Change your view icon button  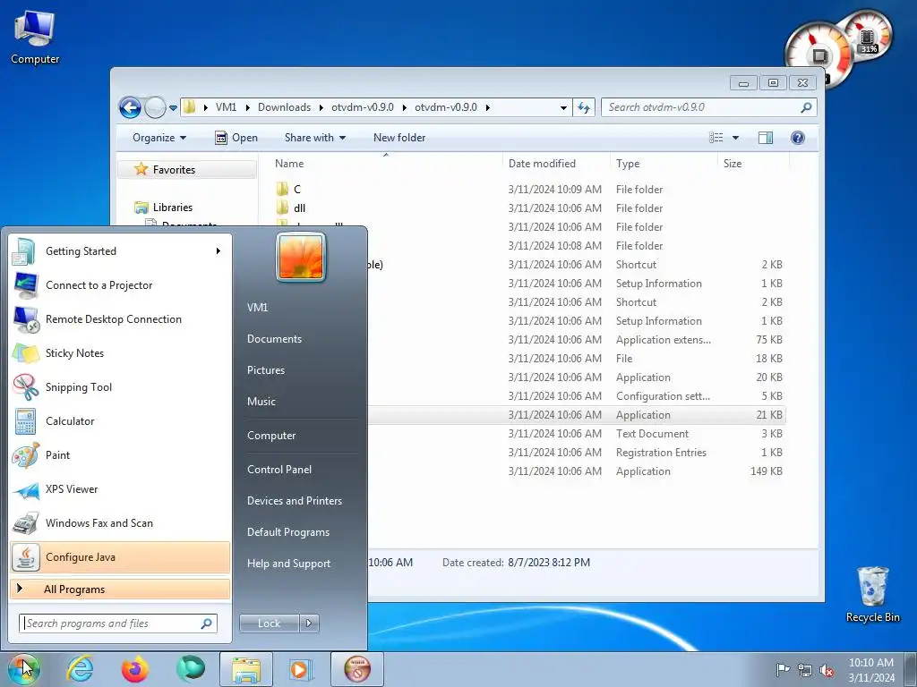click(716, 138)
